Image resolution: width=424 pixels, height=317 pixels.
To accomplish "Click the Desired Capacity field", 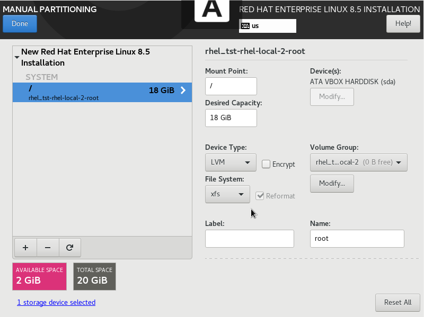I will coord(231,117).
